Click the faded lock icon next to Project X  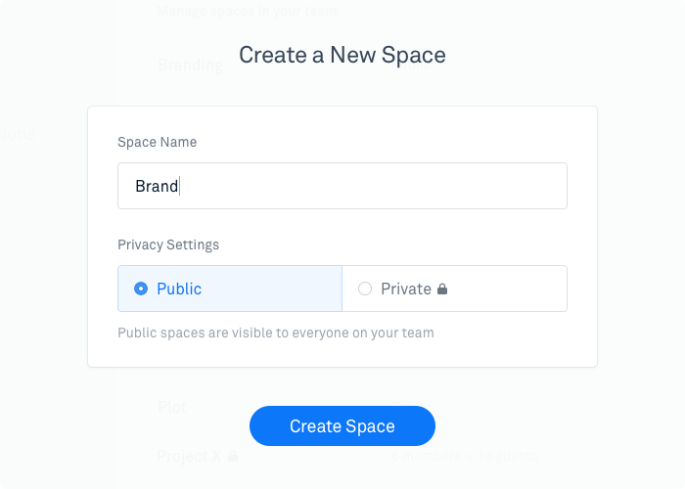[x=233, y=457]
